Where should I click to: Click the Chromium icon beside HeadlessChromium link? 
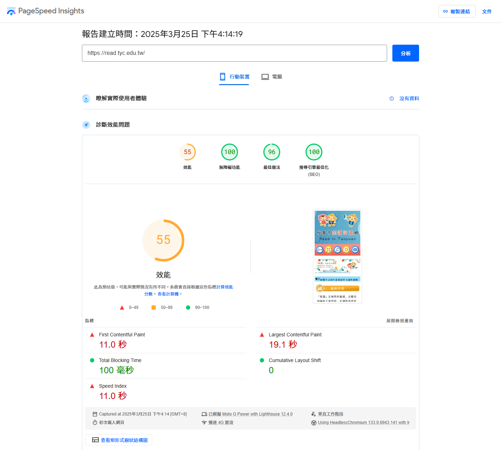314,422
